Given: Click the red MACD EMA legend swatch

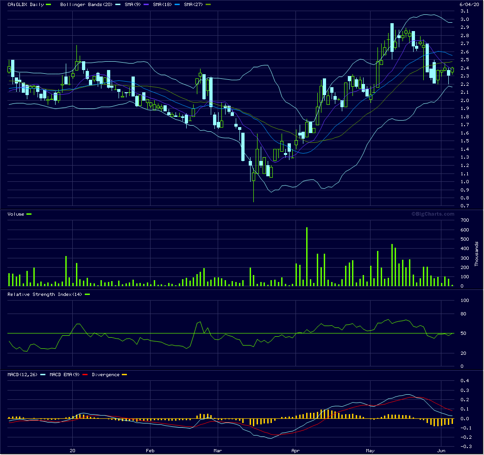Looking at the screenshot, I should [x=85, y=375].
